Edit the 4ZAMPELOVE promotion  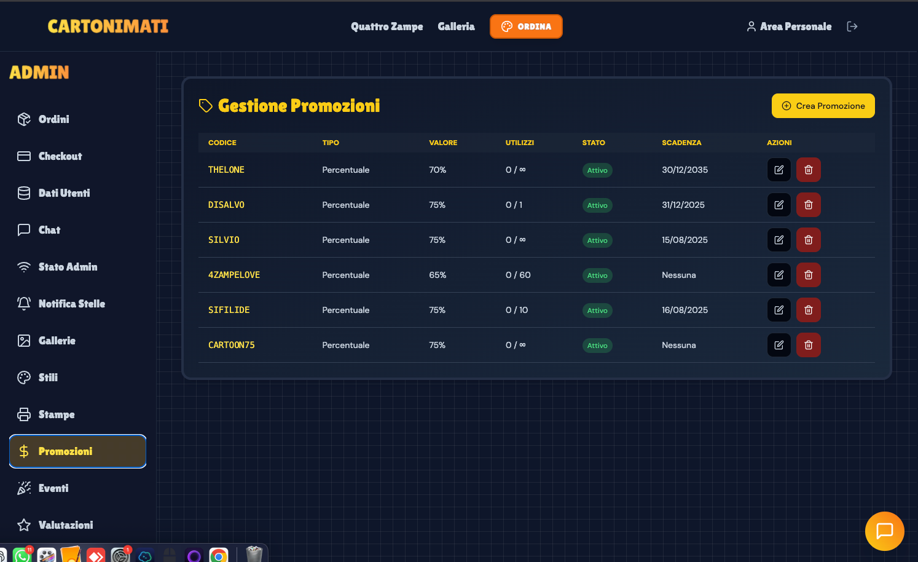[x=779, y=275]
